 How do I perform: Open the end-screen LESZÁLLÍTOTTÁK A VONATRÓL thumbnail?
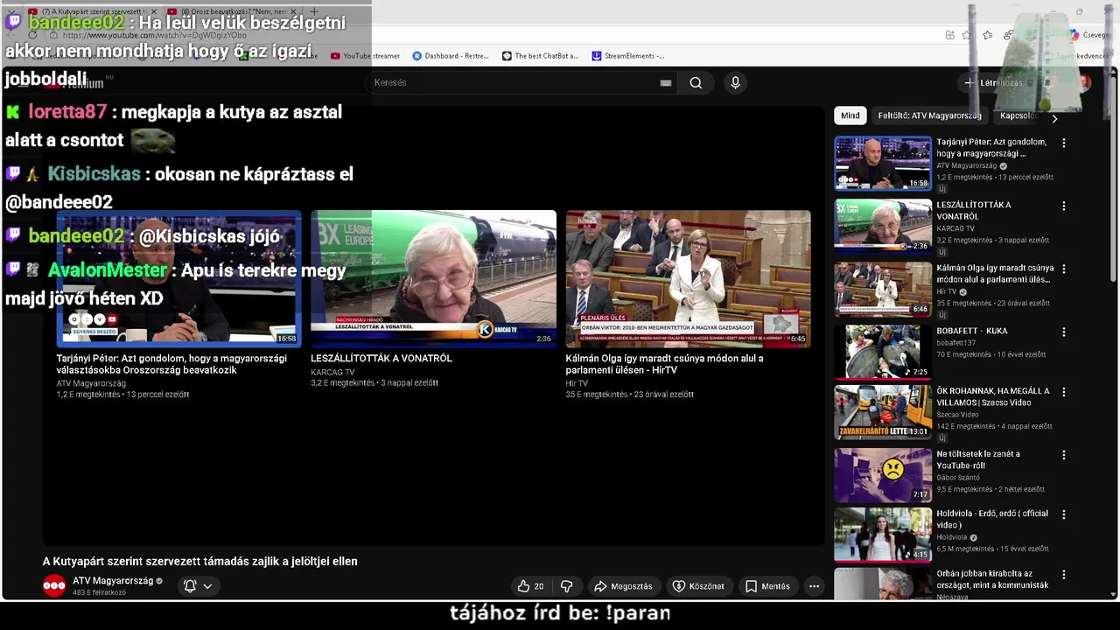(x=433, y=279)
